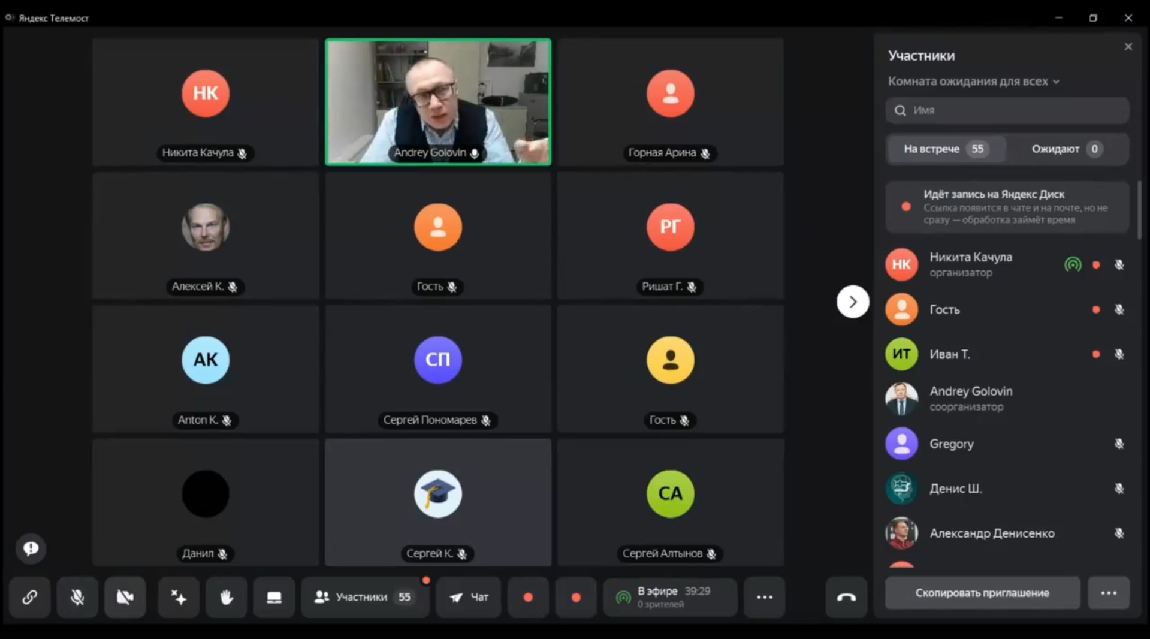Open the В эфире broadcast settings

670,597
